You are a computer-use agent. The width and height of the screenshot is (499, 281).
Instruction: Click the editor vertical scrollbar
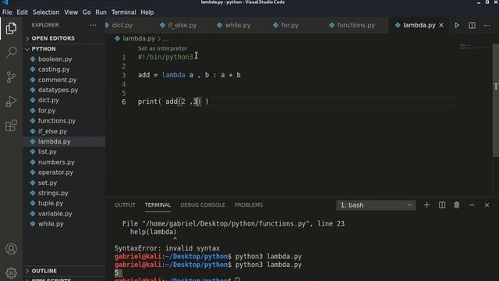(496, 100)
